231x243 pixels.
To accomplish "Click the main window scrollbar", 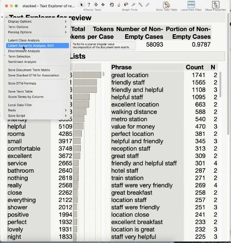I will 228,74.
